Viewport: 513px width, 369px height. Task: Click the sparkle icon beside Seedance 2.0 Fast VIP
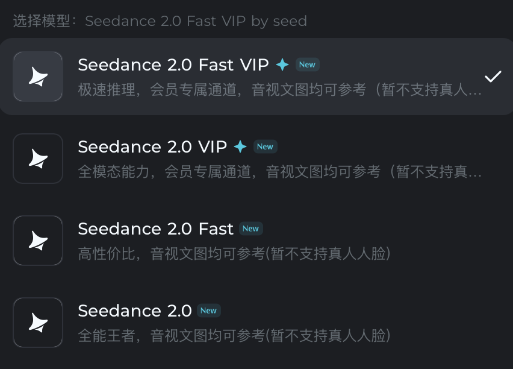click(x=282, y=65)
